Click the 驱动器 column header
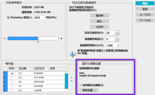Image resolution: width=155 pixels, height=95 pixels. tap(25, 69)
